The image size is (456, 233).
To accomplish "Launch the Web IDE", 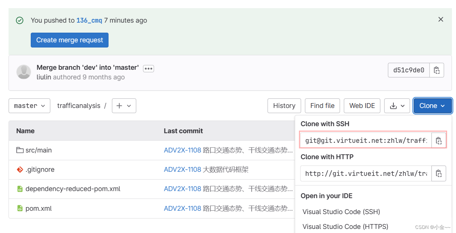I will click(x=362, y=106).
